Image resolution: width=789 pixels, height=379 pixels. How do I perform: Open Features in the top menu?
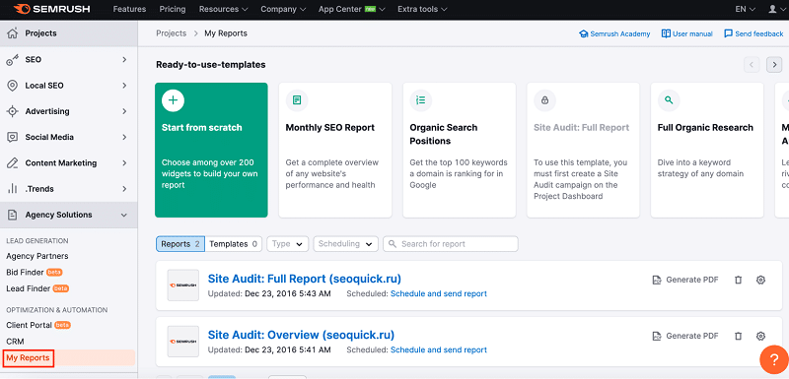pyautogui.click(x=129, y=9)
